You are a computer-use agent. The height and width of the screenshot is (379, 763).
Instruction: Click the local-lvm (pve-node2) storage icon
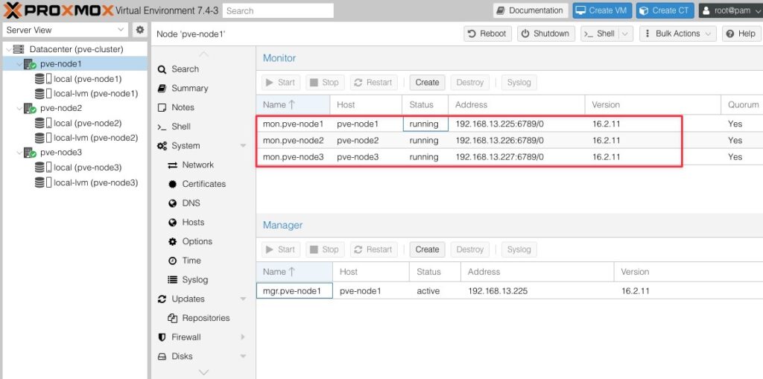(42, 138)
